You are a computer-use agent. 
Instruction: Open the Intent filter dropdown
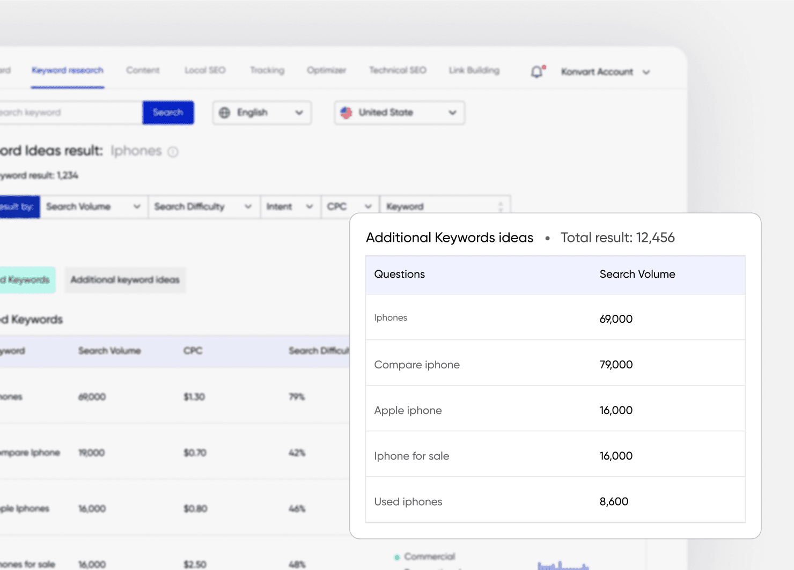290,206
